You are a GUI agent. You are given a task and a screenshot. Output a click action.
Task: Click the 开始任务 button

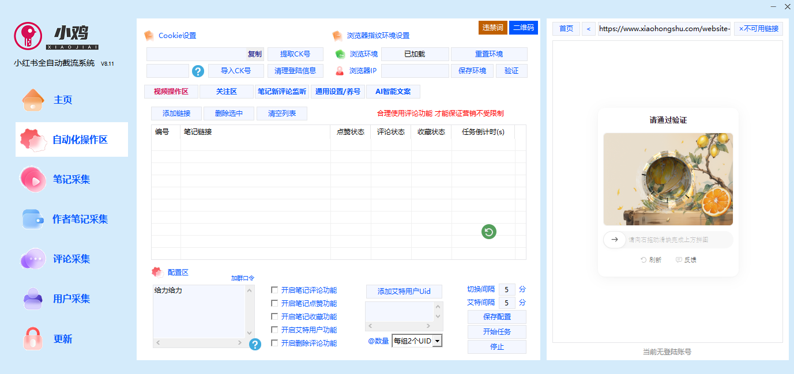pyautogui.click(x=496, y=331)
